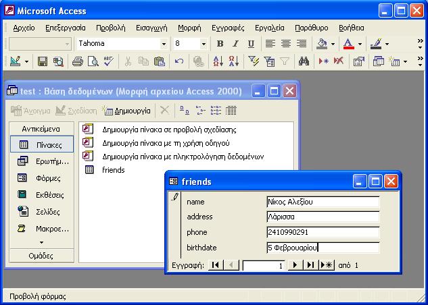
Task: Click the Filter By Form icon
Action: (x=269, y=61)
